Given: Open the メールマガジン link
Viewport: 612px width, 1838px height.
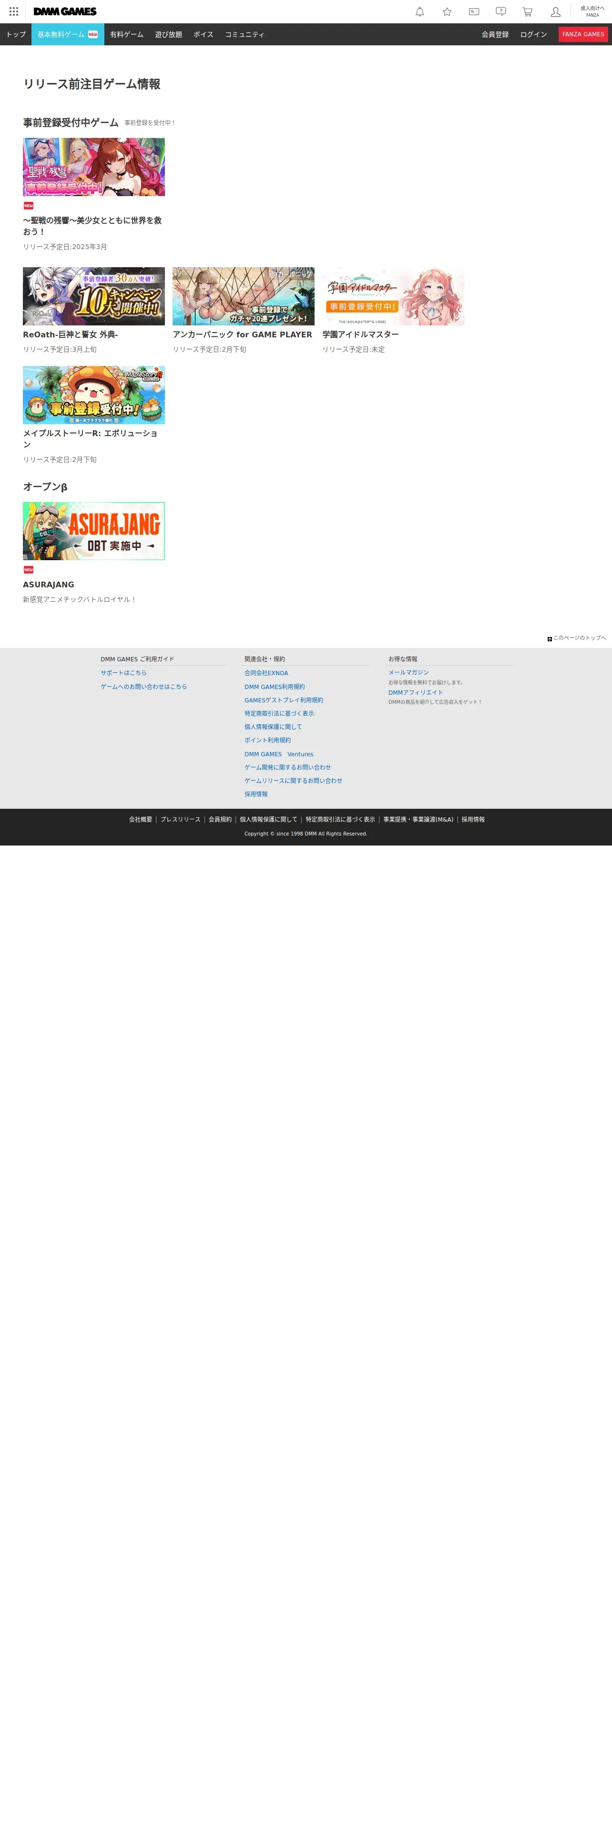Looking at the screenshot, I should [408, 672].
